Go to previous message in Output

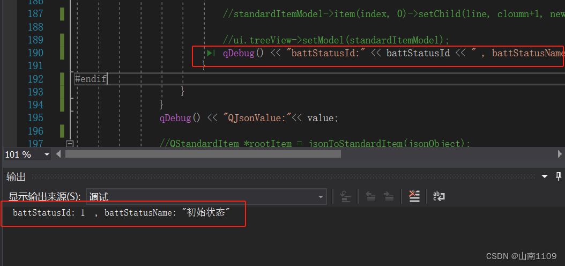pos(371,196)
